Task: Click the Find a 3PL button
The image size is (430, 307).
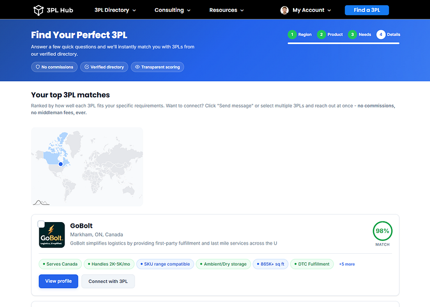Action: (367, 10)
